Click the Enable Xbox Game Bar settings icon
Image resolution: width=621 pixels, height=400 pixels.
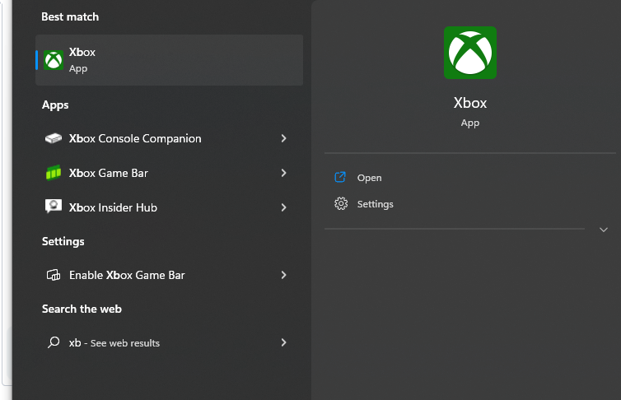54,275
